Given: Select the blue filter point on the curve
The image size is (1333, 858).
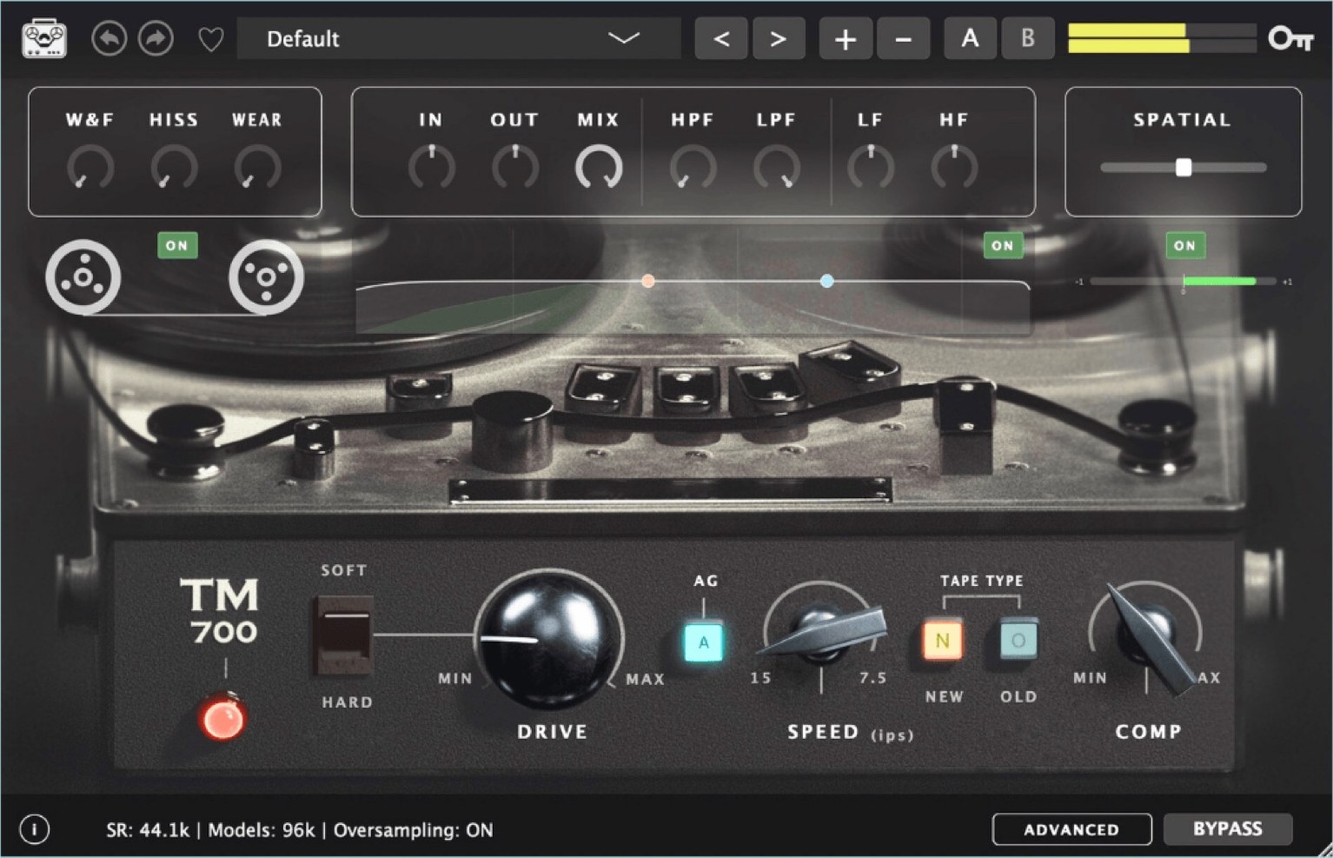Looking at the screenshot, I should (x=827, y=281).
